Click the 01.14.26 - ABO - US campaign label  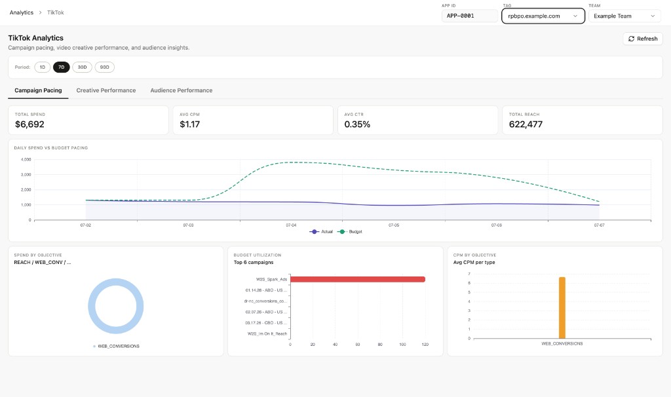[x=266, y=290]
